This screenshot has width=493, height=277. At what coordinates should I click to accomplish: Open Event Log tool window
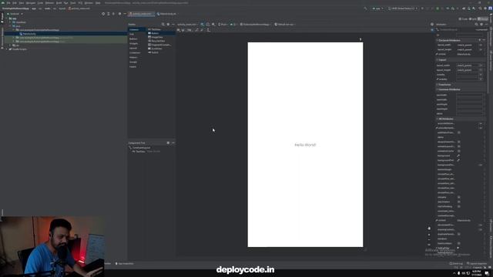click(456, 263)
